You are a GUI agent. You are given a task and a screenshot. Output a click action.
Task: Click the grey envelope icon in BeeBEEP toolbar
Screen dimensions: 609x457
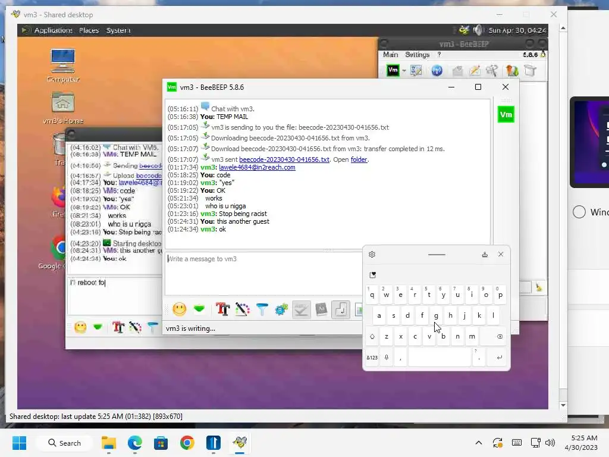coord(457,71)
